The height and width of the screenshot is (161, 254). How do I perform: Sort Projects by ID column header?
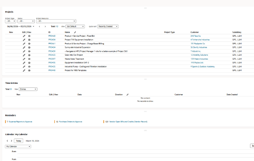click(x=49, y=32)
